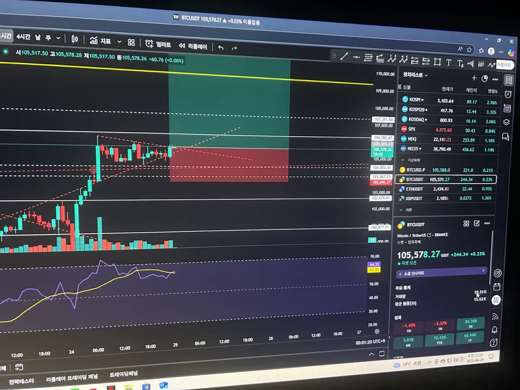This screenshot has height=390, width=520.
Task: Open the 지표 indicators menu
Action: click(100, 41)
